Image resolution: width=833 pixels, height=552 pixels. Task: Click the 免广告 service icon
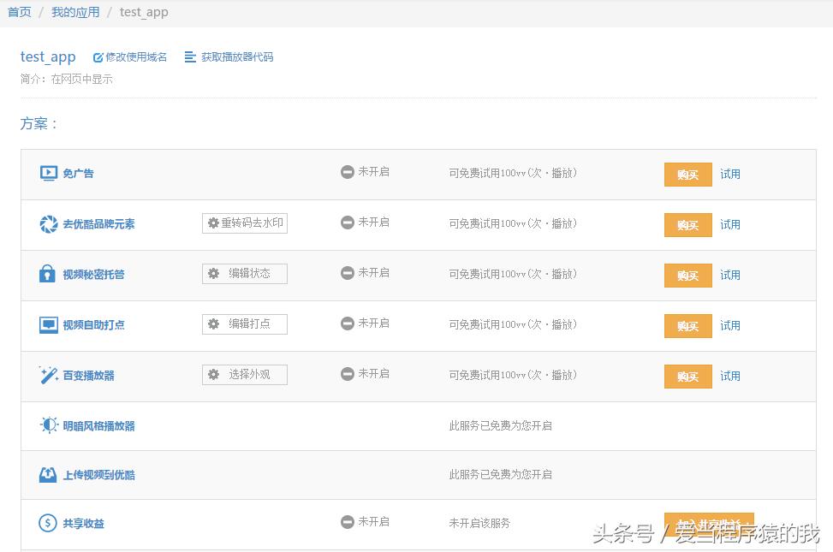(x=47, y=173)
